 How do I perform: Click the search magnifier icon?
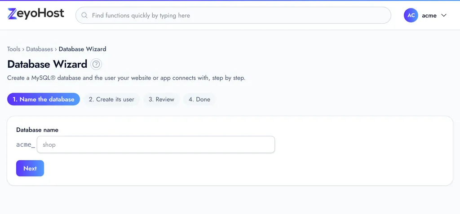click(84, 15)
